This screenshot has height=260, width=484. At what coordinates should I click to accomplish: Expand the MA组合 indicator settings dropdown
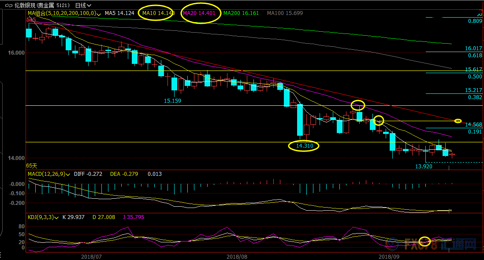[99, 14]
